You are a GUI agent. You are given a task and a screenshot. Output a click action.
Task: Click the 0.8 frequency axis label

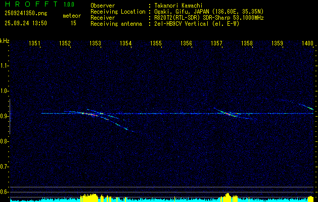tap(4, 141)
